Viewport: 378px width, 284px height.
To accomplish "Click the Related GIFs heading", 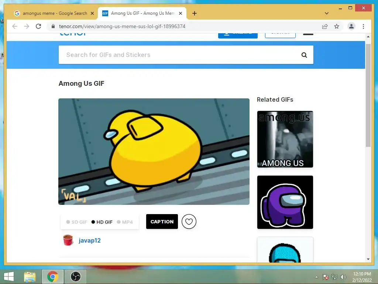I will 275,99.
